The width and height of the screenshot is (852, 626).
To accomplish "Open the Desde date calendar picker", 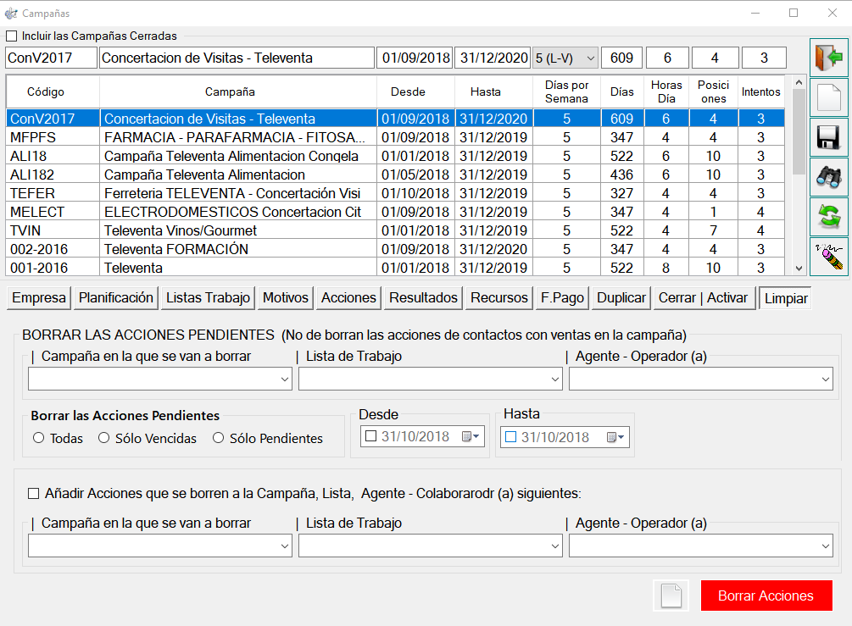I will click(x=471, y=436).
